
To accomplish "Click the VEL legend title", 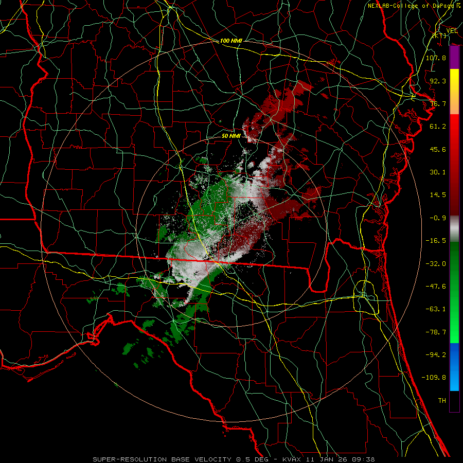I will (x=452, y=31).
